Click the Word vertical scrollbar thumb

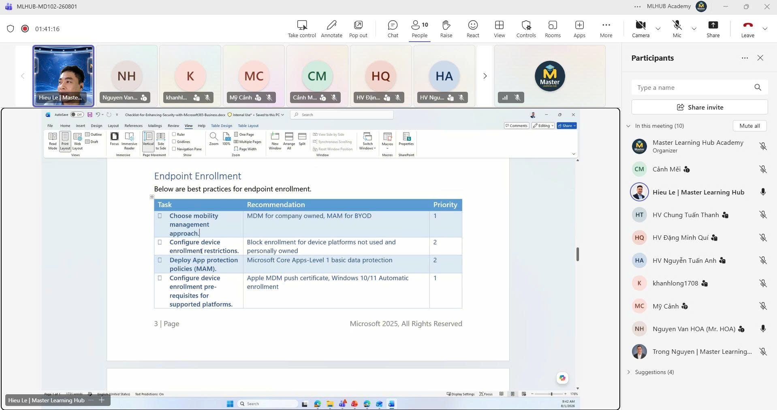[578, 254]
